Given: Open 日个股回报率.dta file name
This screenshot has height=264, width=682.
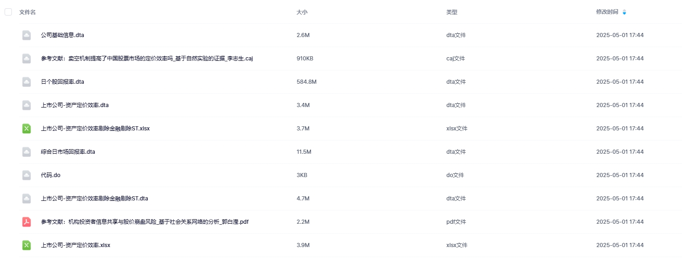Looking at the screenshot, I should tap(62, 82).
